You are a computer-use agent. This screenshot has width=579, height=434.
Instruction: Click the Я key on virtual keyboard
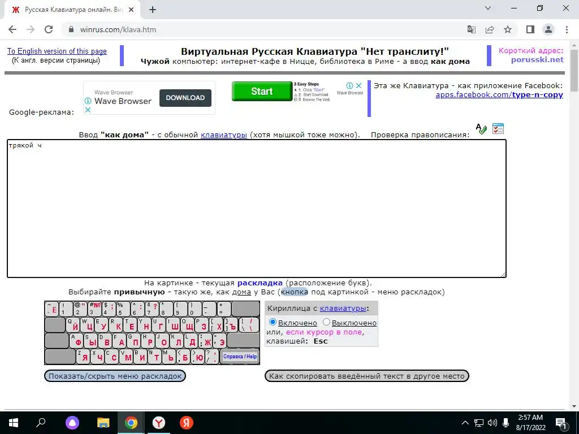[83, 357]
